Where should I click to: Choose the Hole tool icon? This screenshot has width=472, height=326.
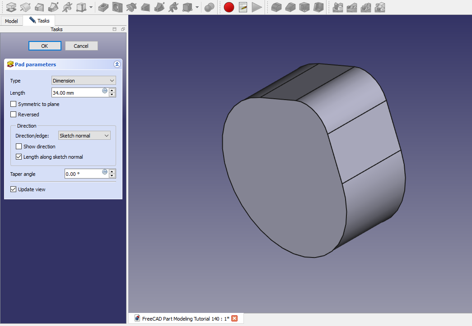[x=117, y=7]
